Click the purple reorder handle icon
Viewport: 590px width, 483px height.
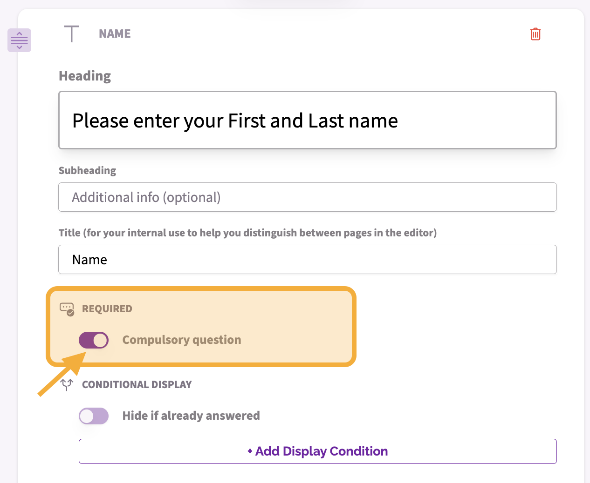pos(19,40)
